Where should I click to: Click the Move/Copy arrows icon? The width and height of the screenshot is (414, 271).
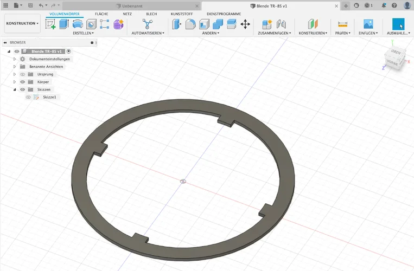point(245,24)
